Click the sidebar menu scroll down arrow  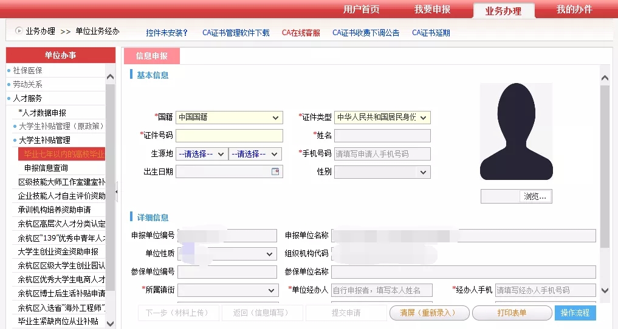(111, 324)
